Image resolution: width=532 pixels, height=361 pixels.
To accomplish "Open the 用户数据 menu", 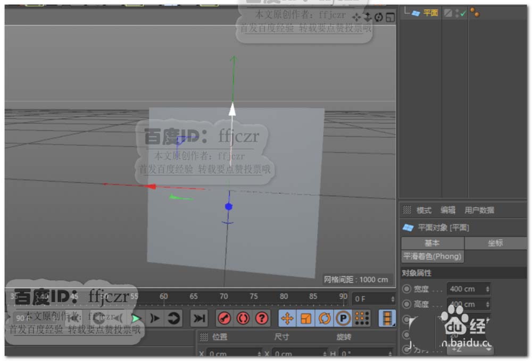I will click(x=479, y=211).
